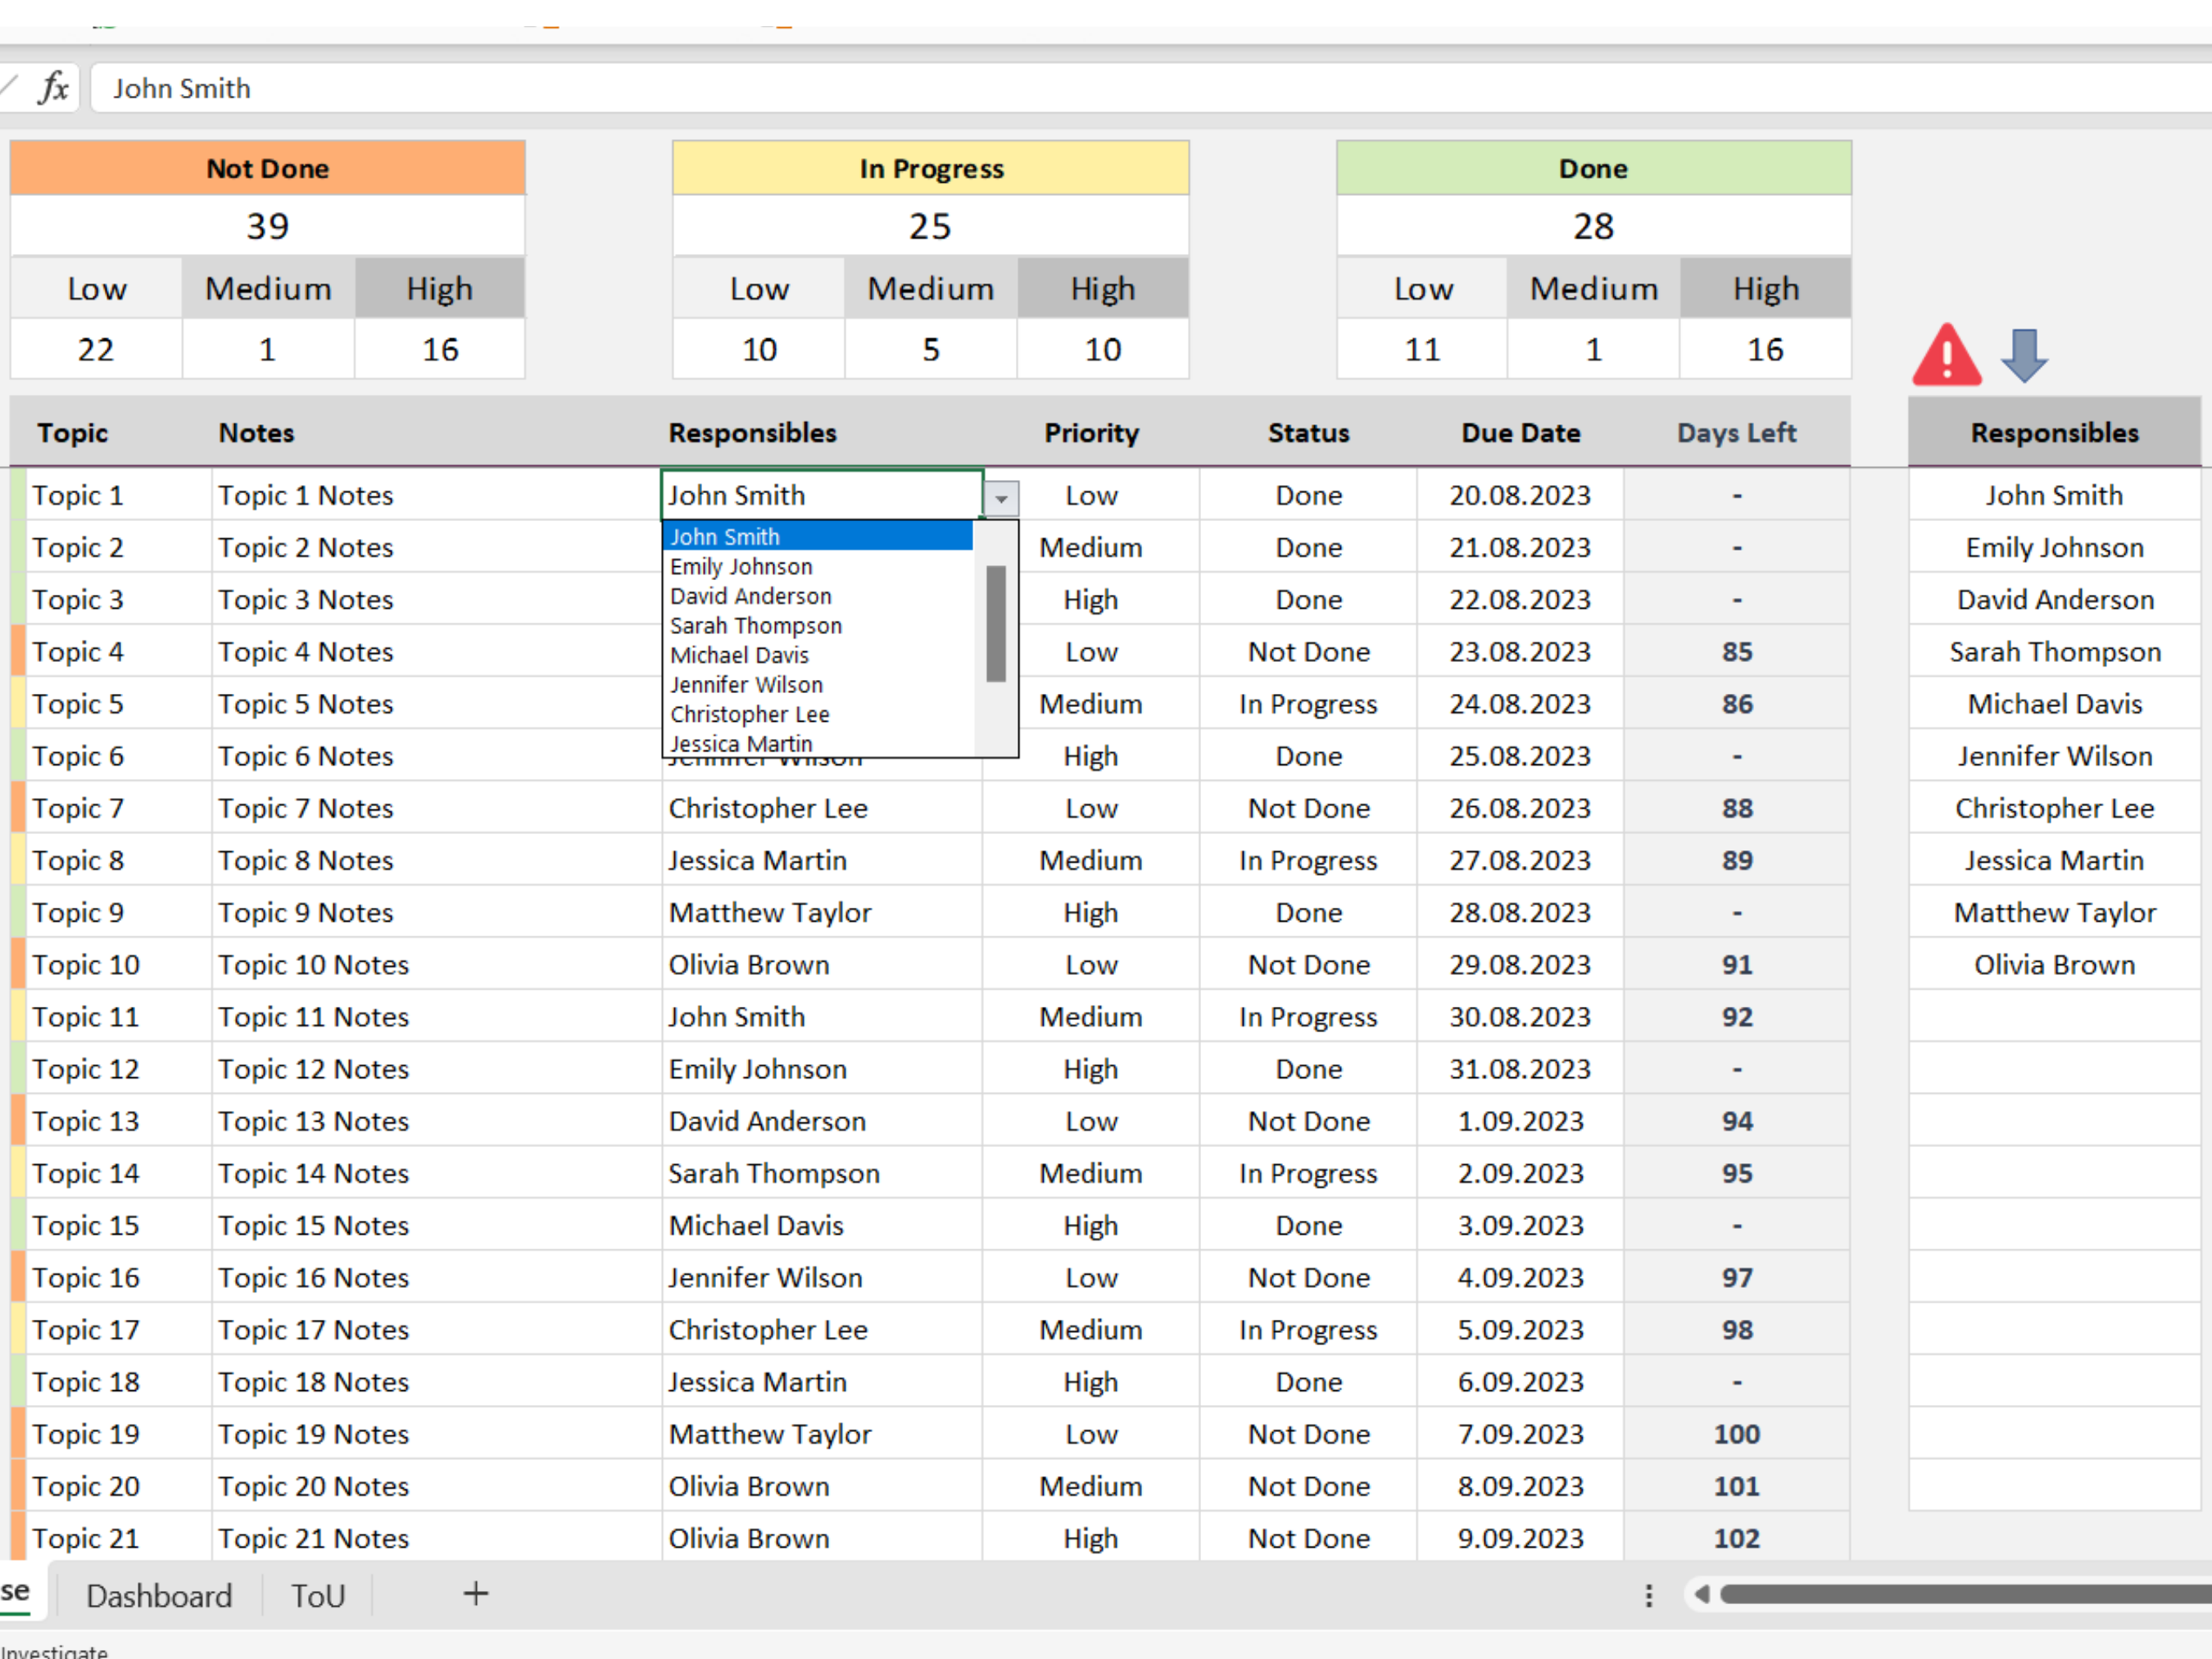Click the Topic column header

73,433
